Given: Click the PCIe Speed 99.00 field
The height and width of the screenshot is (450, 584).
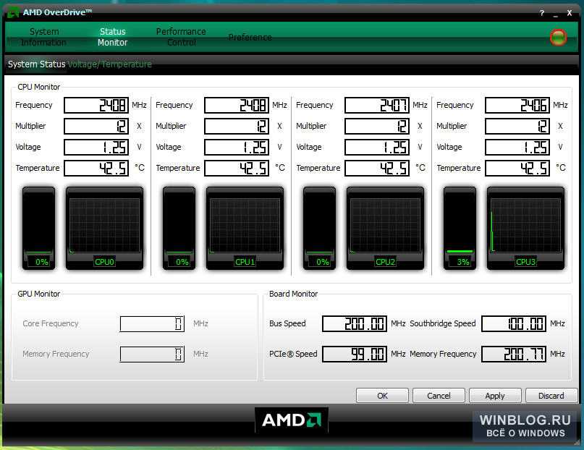Looking at the screenshot, I should click(x=355, y=354).
